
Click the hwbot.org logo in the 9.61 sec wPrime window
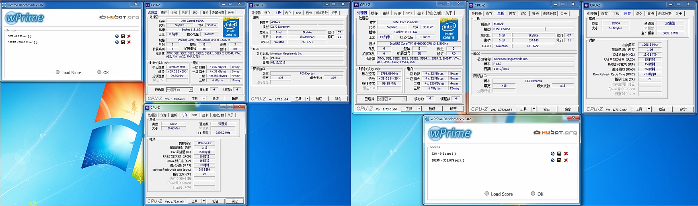click(555, 133)
